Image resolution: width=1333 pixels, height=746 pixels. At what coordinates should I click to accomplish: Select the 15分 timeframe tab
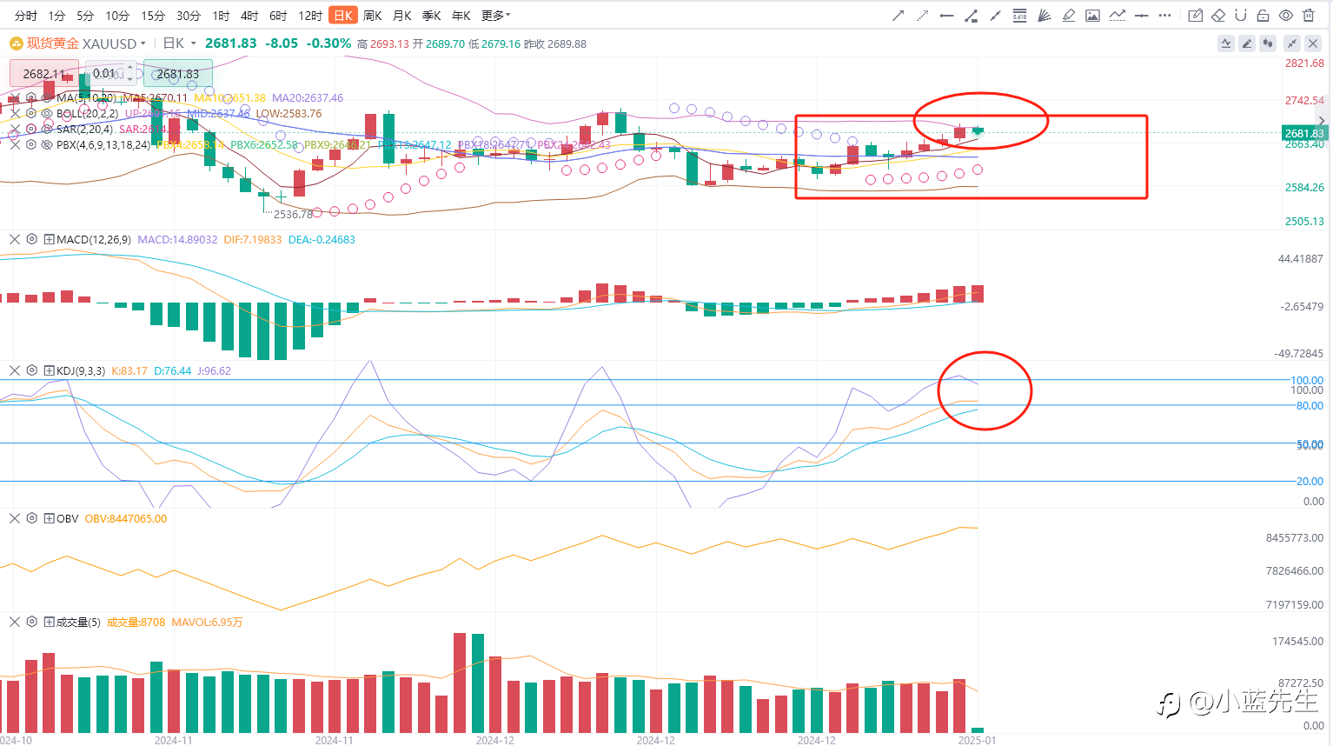point(153,16)
